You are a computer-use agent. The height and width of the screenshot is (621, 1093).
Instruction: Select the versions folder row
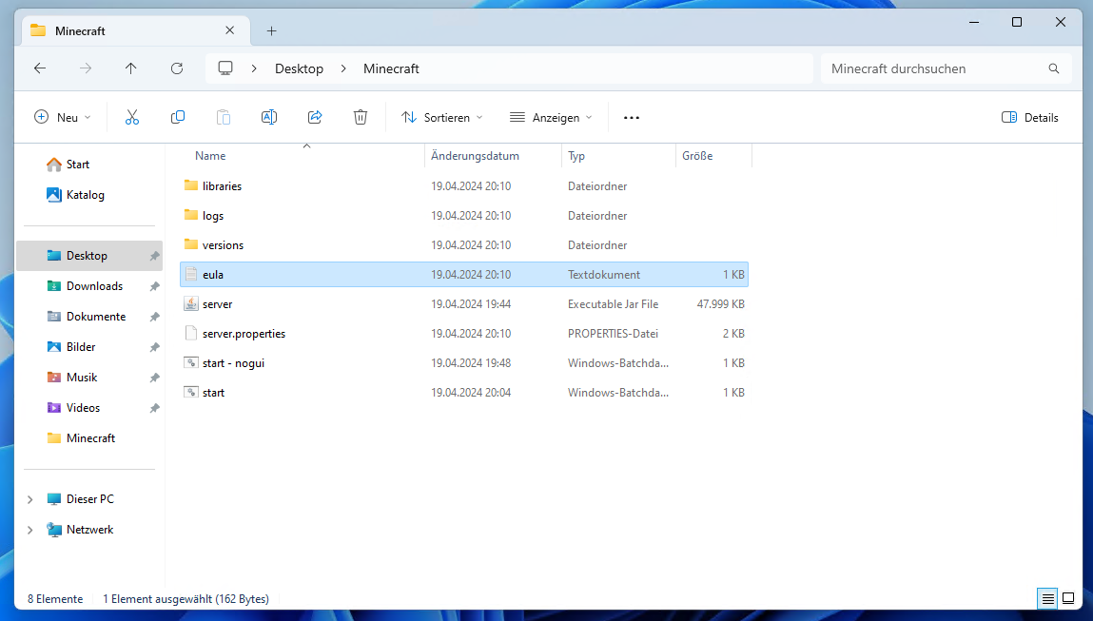tap(464, 244)
